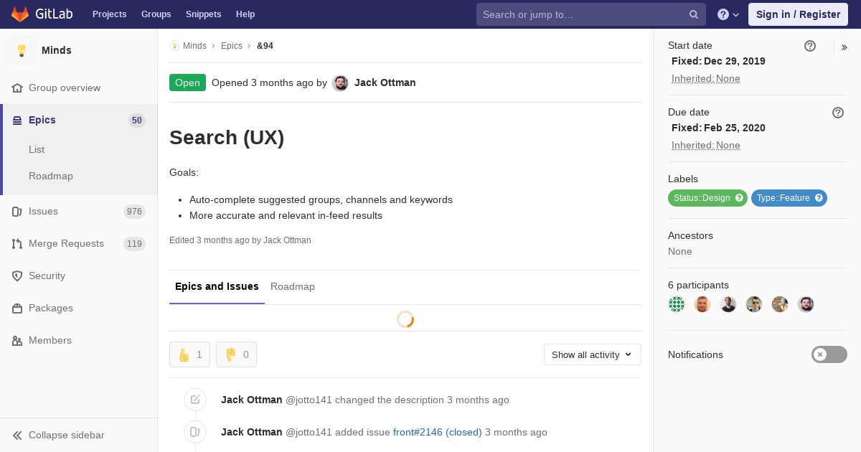Screen dimensions: 861x452
Task: Click the Start date help icon
Action: point(810,46)
